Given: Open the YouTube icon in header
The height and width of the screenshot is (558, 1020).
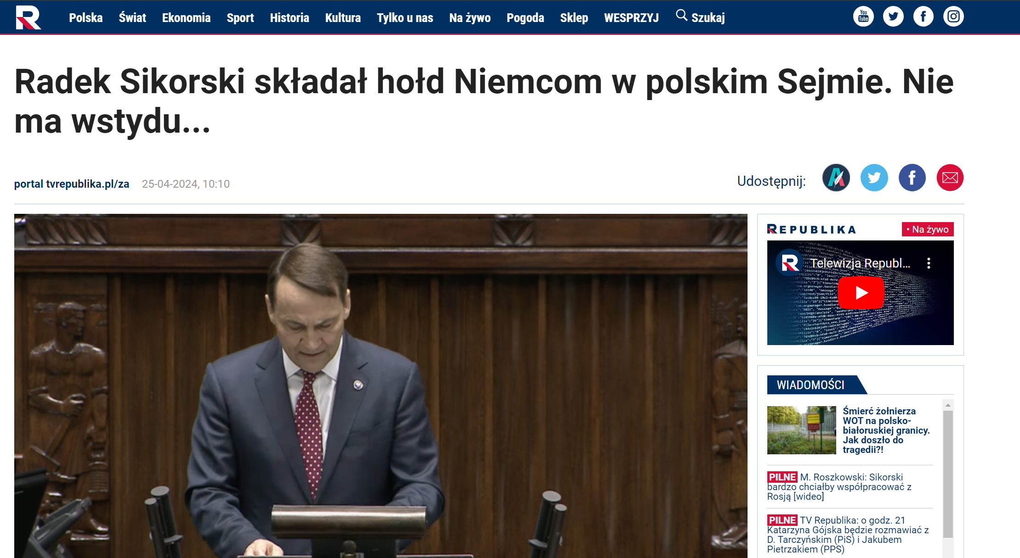Looking at the screenshot, I should coord(863,17).
